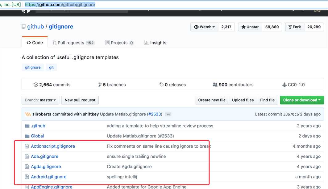Screen dimensions: 328x189
Task: Expand commit message ellipsis button
Action: click(x=168, y=114)
